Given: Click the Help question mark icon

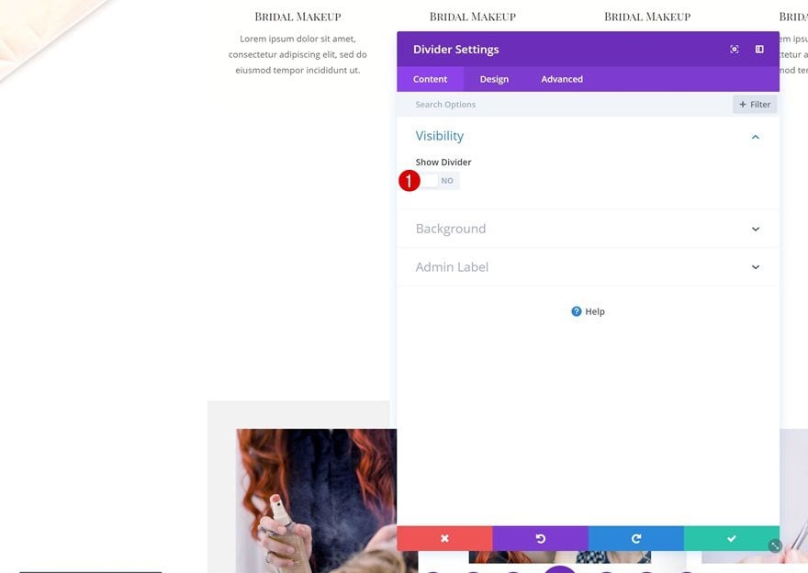Looking at the screenshot, I should 576,311.
